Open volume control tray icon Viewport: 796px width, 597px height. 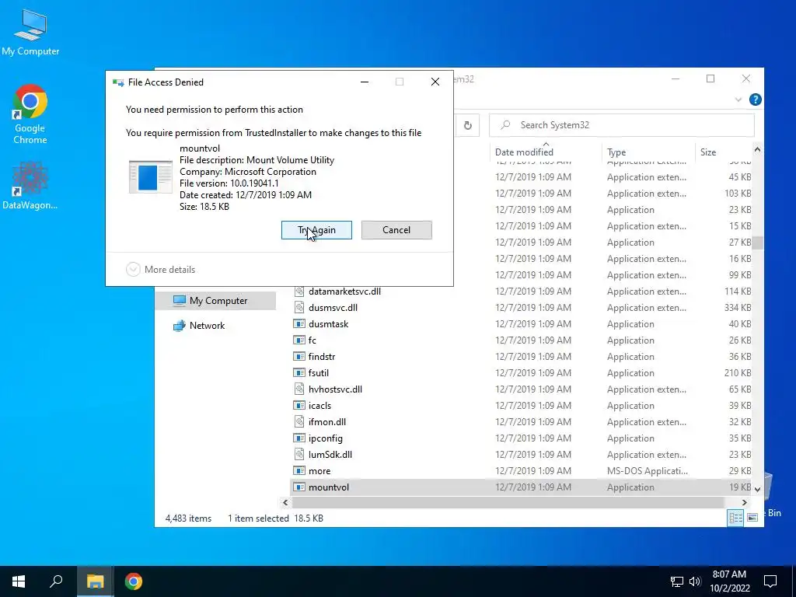695,581
